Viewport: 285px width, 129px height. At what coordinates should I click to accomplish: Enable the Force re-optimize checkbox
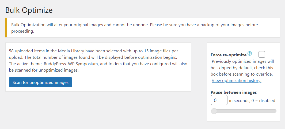262,54
